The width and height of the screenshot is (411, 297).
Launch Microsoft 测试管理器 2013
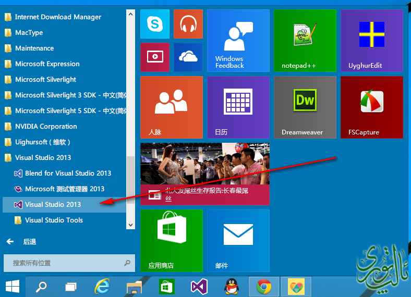coord(64,189)
